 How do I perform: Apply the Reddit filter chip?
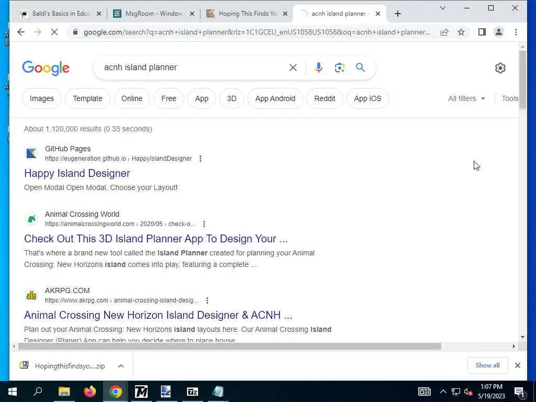click(x=325, y=98)
